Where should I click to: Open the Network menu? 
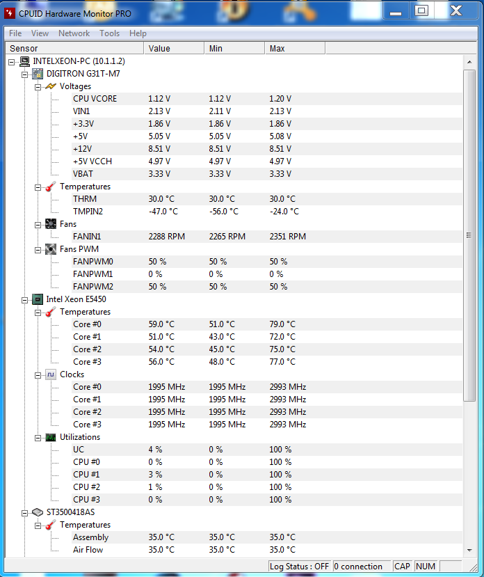coord(74,33)
